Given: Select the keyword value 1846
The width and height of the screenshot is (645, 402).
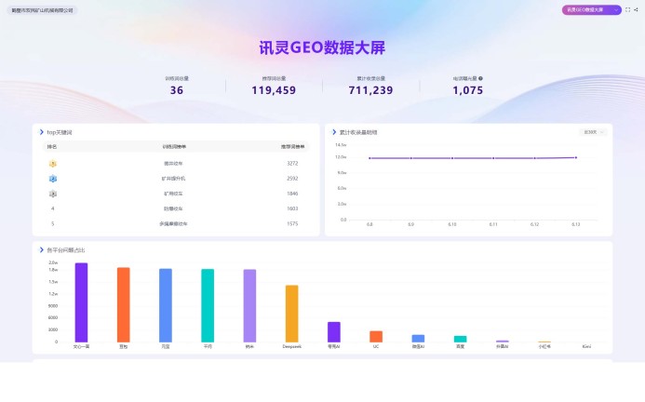Looking at the screenshot, I should pyautogui.click(x=292, y=194).
